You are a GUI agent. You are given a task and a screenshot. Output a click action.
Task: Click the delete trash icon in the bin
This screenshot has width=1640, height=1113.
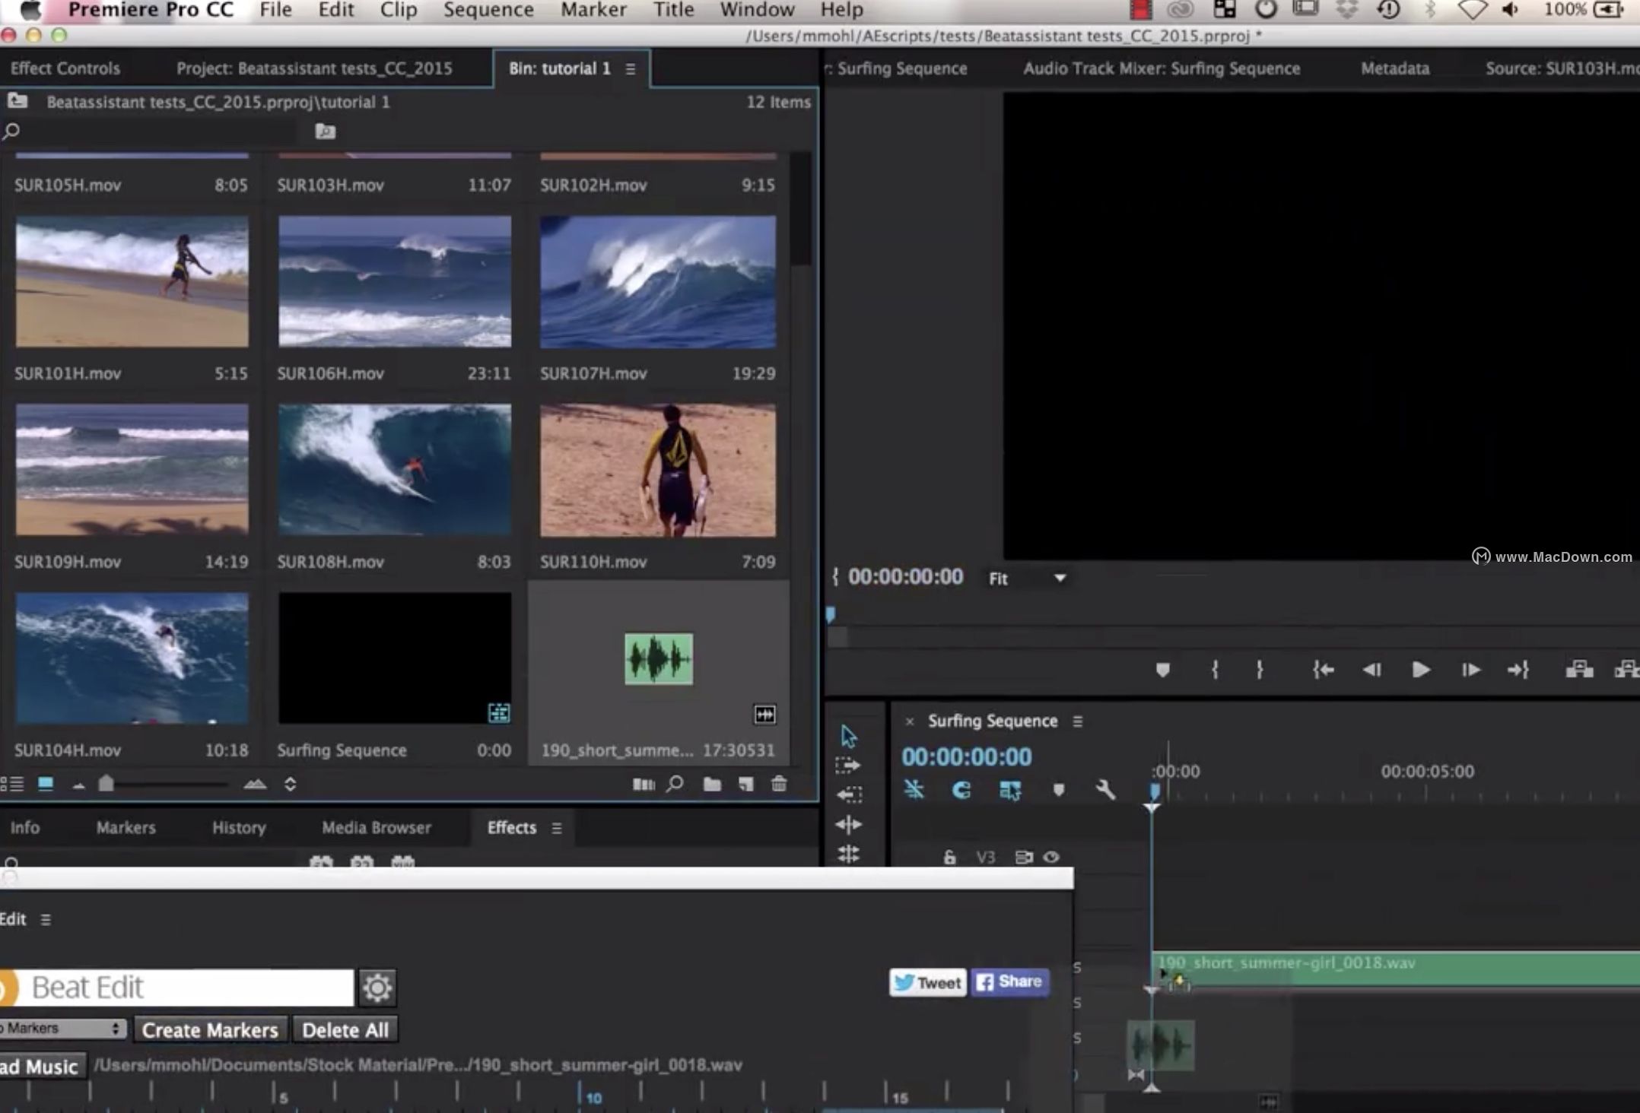(779, 784)
